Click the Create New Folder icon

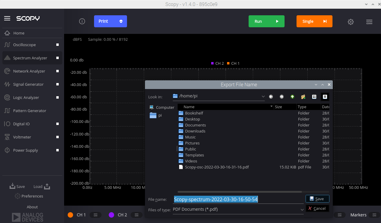(303, 97)
